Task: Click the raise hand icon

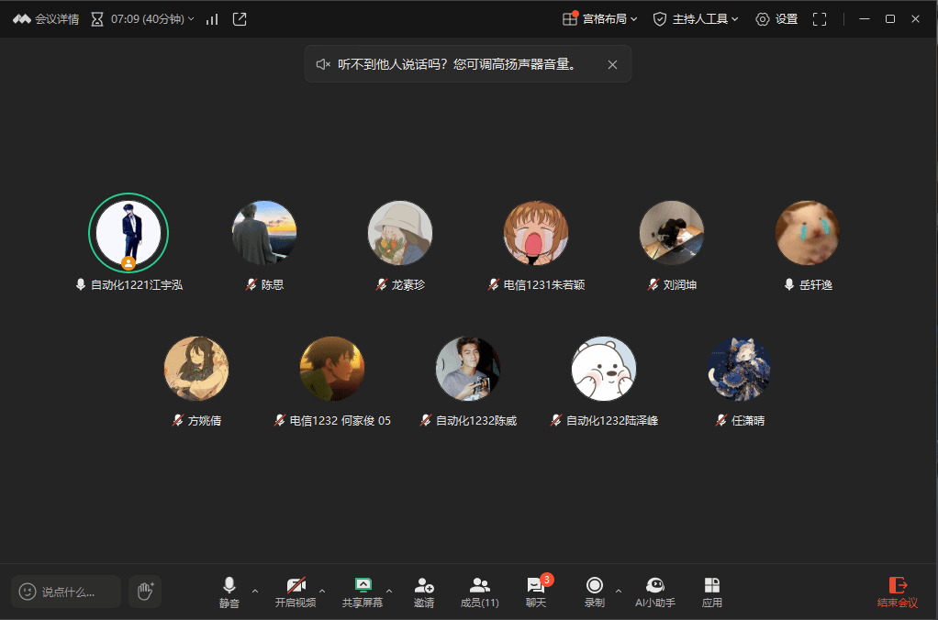Action: point(144,592)
